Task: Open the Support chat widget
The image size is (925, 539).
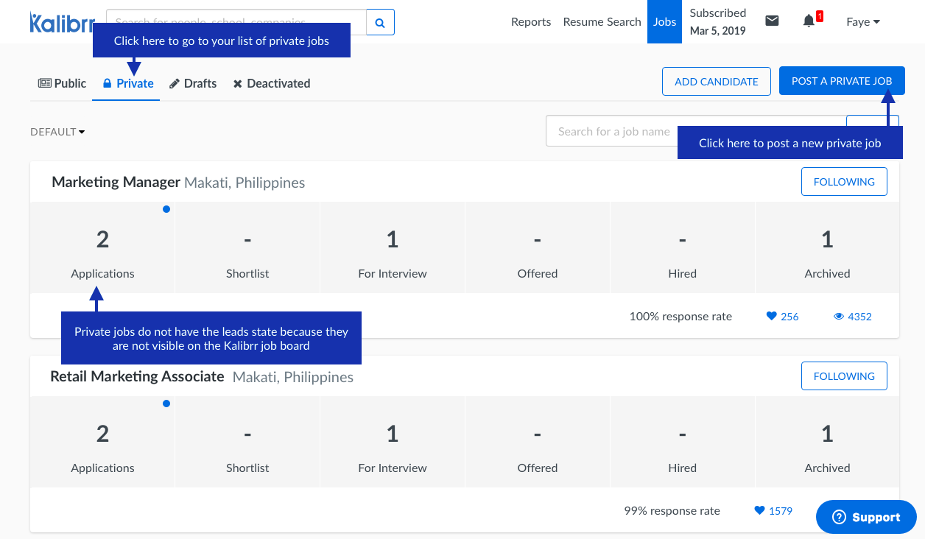Action: pos(866,518)
